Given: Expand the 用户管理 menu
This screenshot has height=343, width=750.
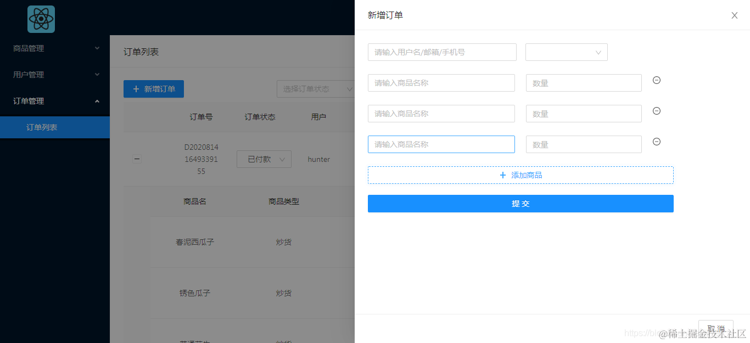Looking at the screenshot, I should (x=55, y=75).
